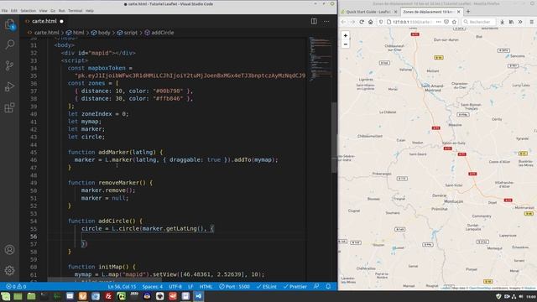537x302 pixels.
Task: Click the Montluçon label on the map
Action: coord(453,201)
